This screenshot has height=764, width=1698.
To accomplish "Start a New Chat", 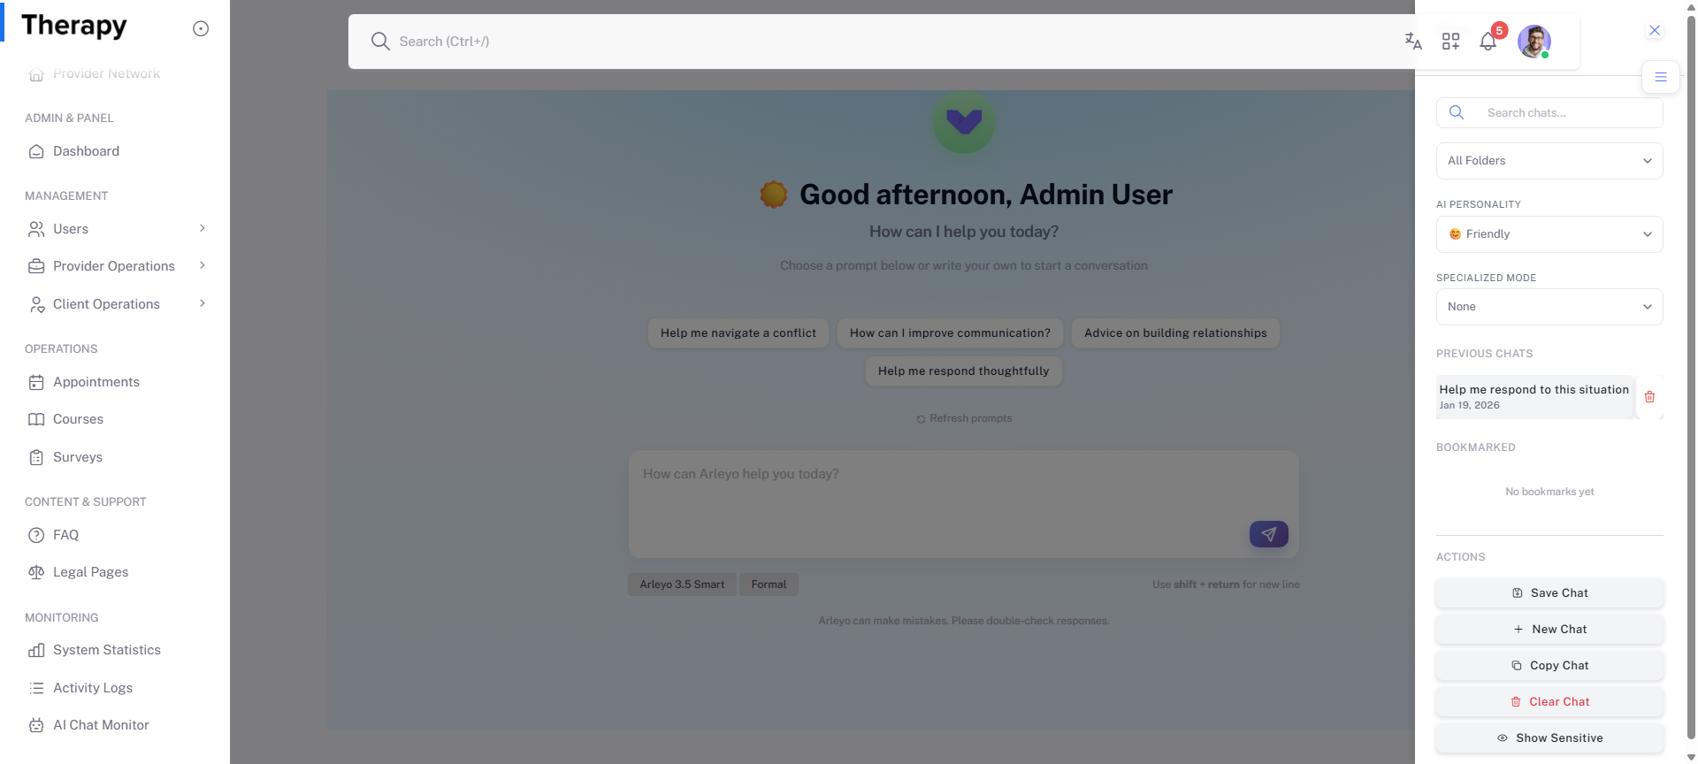I will [x=1549, y=630].
